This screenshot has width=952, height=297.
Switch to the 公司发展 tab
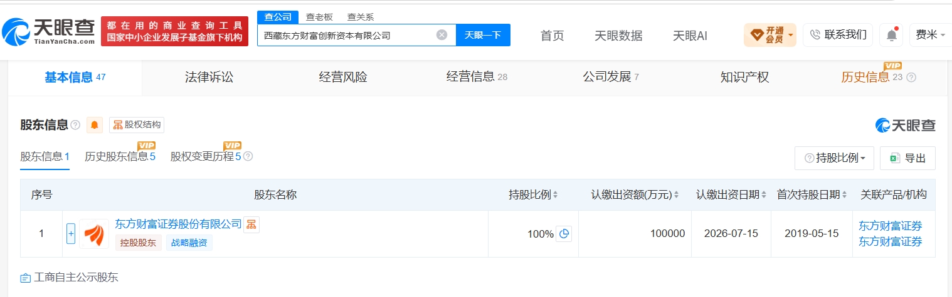click(x=611, y=78)
